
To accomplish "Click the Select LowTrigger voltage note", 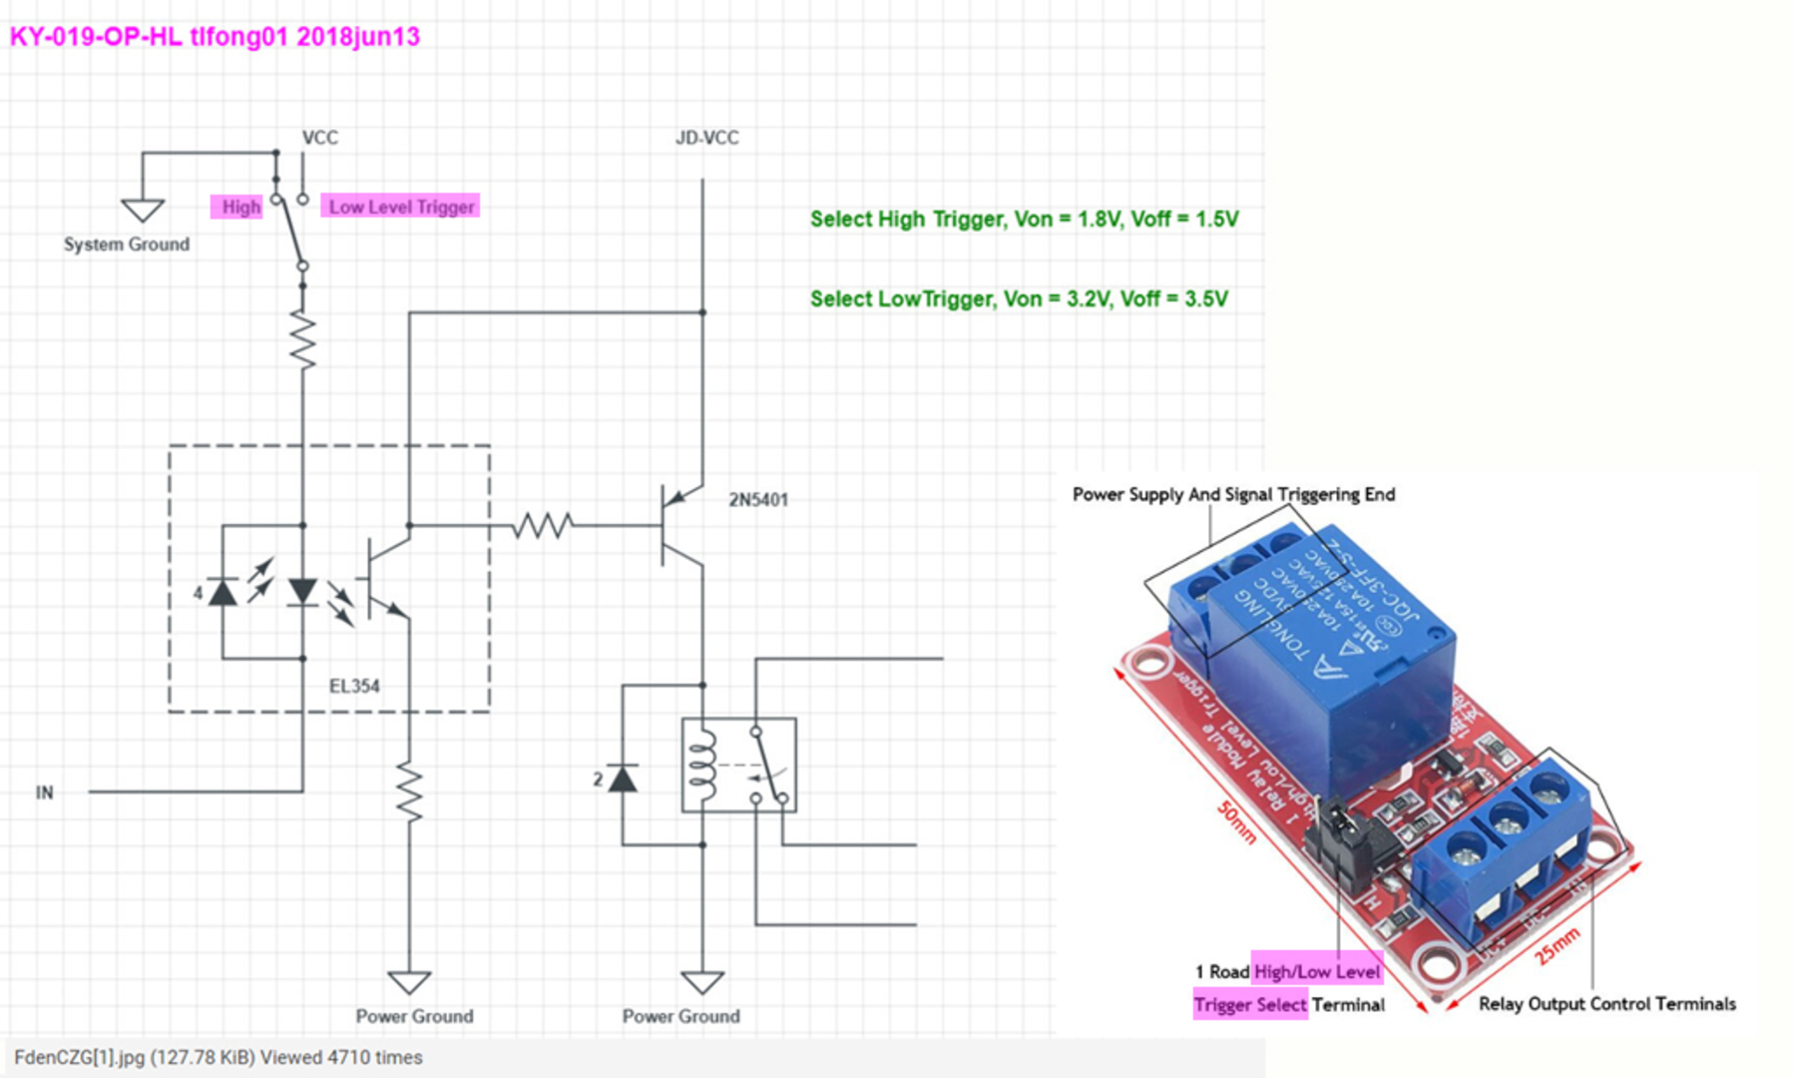I will tap(1019, 298).
